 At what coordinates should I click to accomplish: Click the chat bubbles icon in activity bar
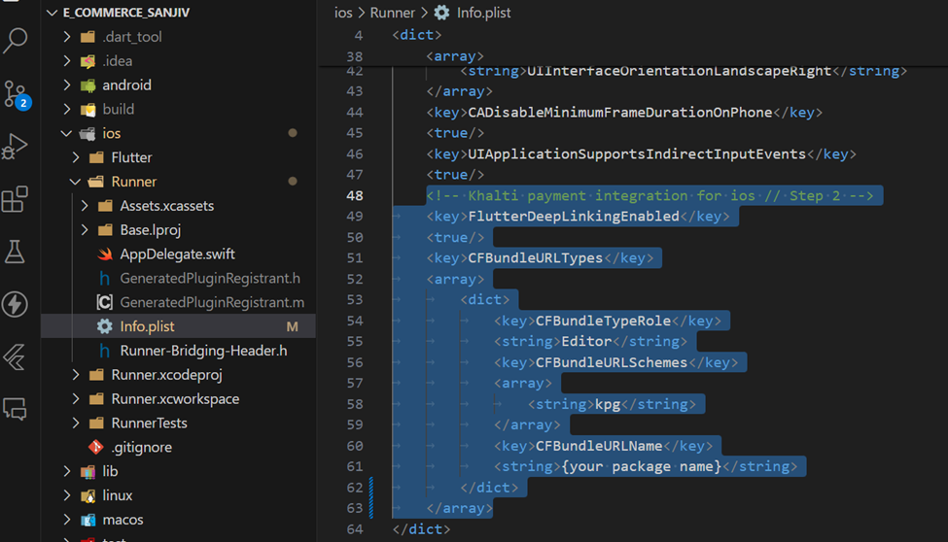coord(16,409)
